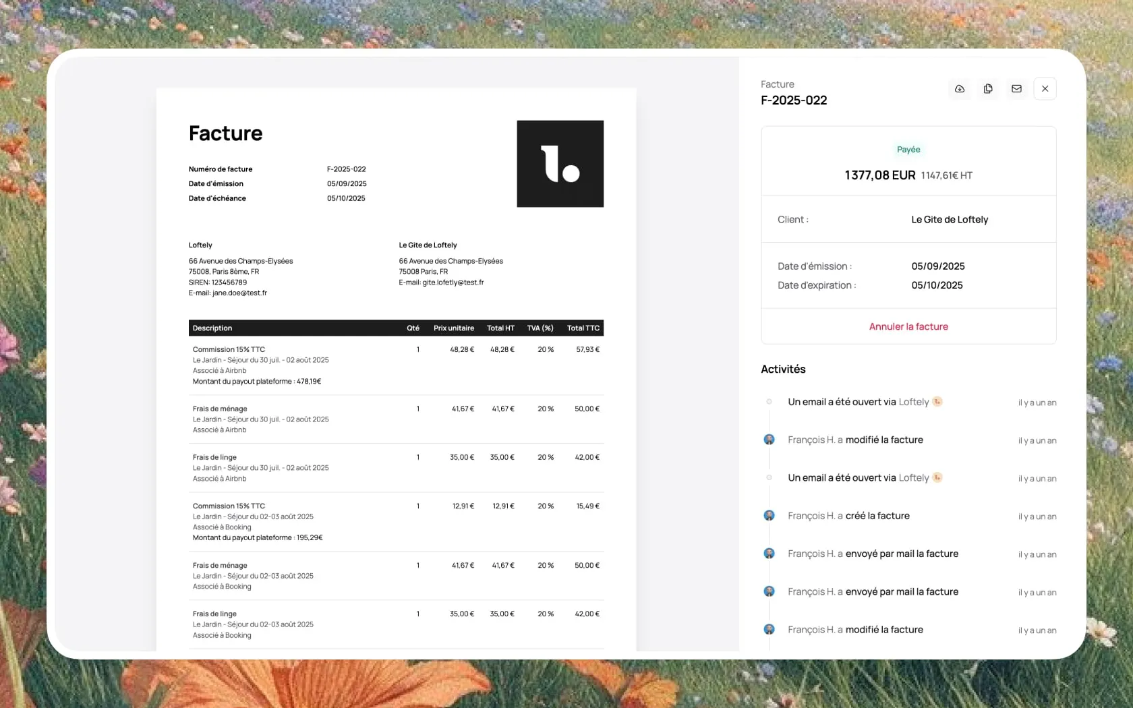Click address line "75008 Paris, FR"

423,272
